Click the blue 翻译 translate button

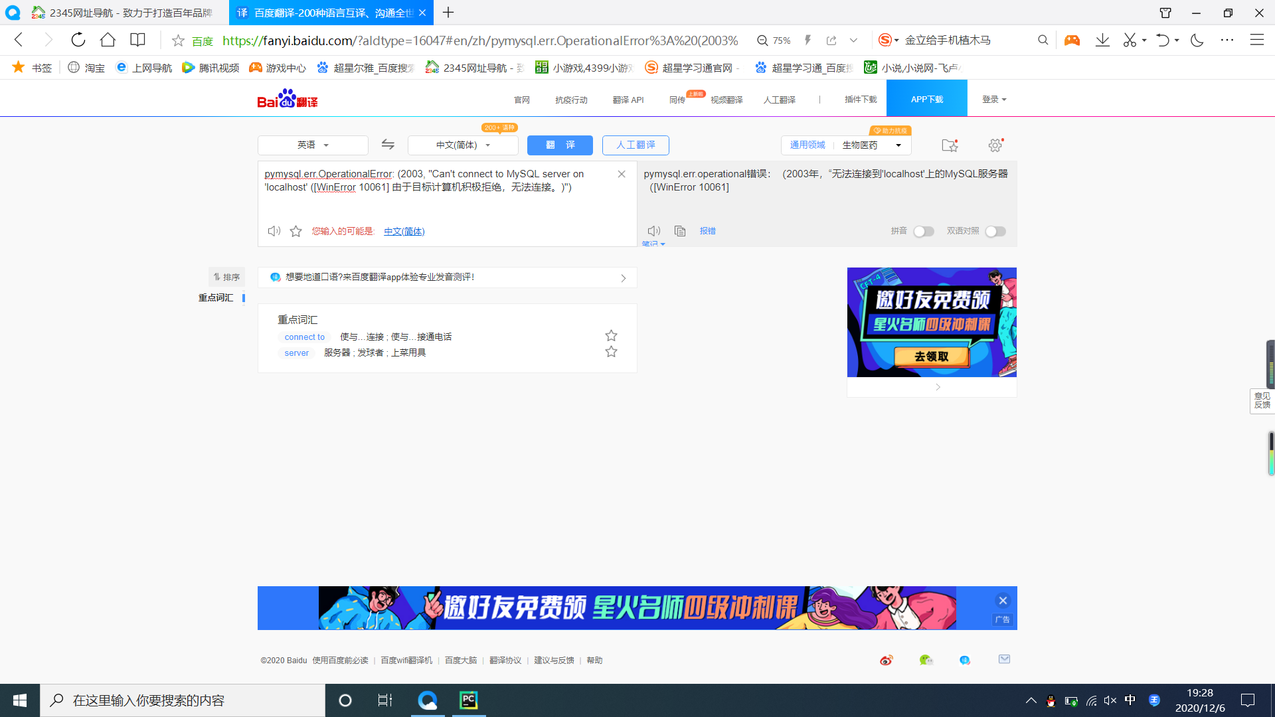tap(560, 145)
